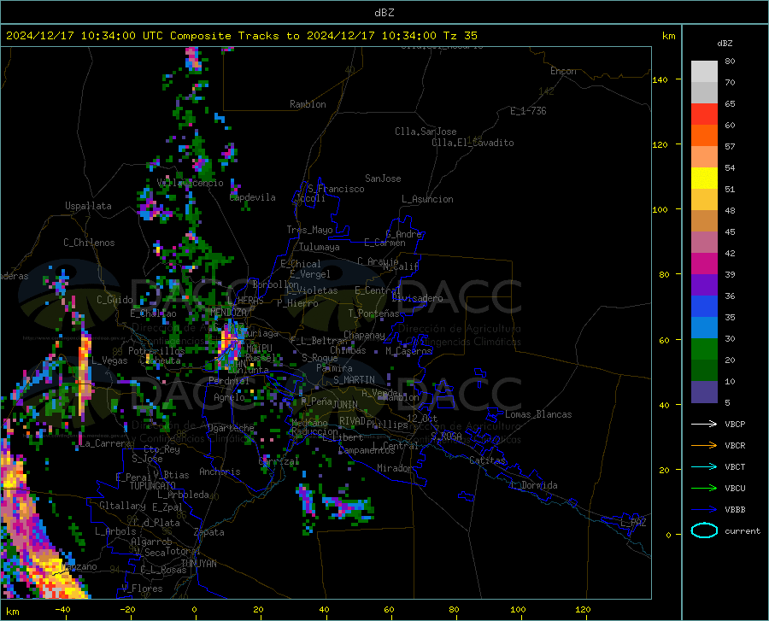Click the Zapata label on the map
This screenshot has height=621, width=769.
point(209,532)
